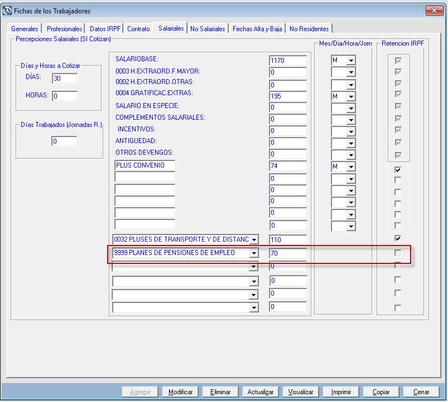The image size is (448, 402).
Task: Switch to Fechas Alta y Baja tab
Action: (257, 29)
